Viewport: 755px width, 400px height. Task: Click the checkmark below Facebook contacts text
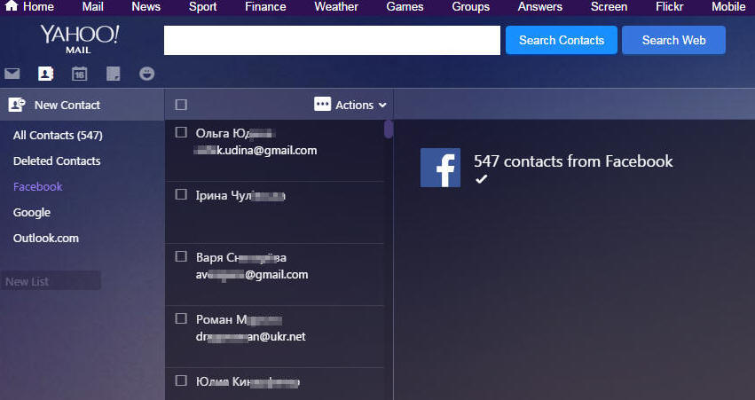(x=481, y=179)
